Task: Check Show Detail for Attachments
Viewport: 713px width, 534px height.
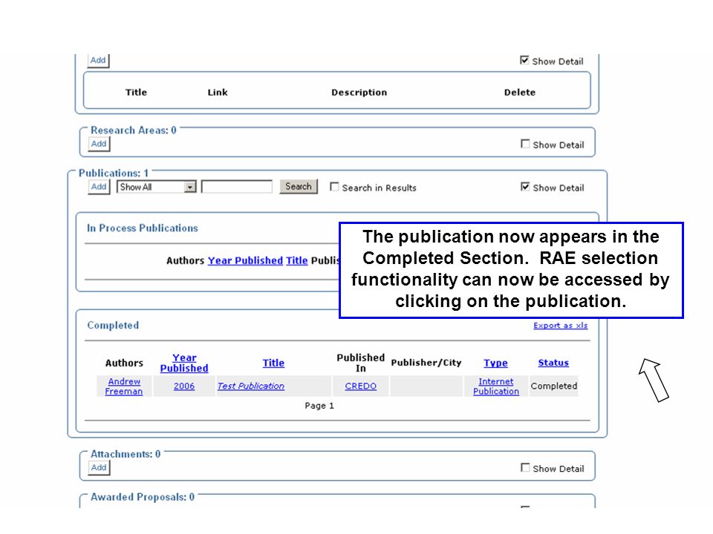Action: [525, 468]
